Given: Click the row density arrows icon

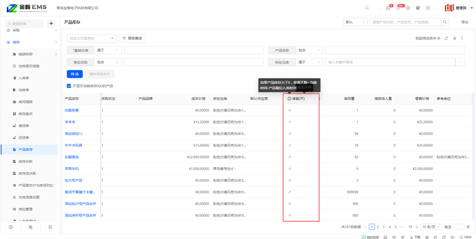Looking at the screenshot, I should click(x=462, y=38).
